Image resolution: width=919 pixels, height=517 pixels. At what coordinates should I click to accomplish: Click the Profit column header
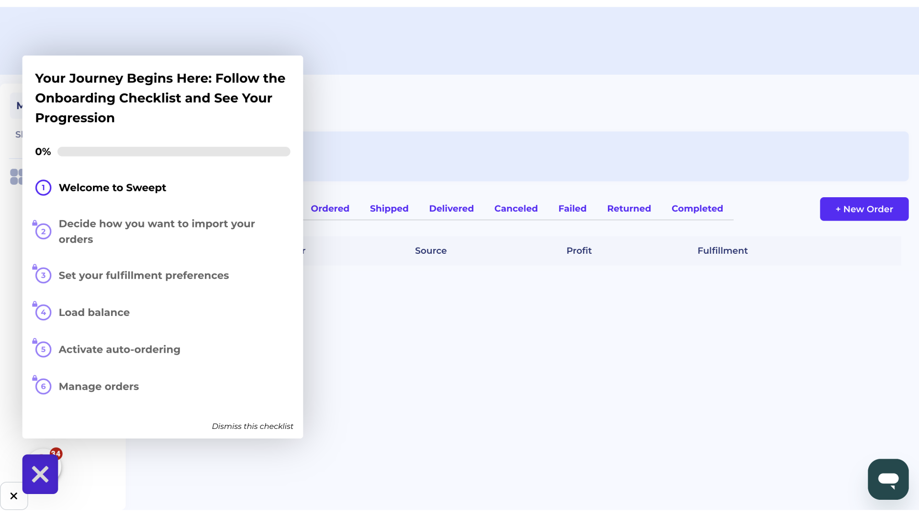click(579, 251)
